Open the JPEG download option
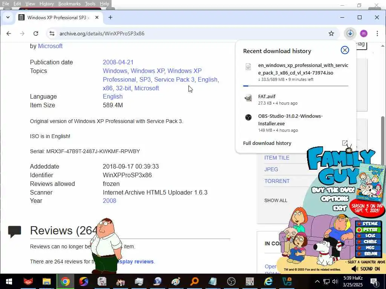Screen dimensions: 386x289 click(x=271, y=169)
